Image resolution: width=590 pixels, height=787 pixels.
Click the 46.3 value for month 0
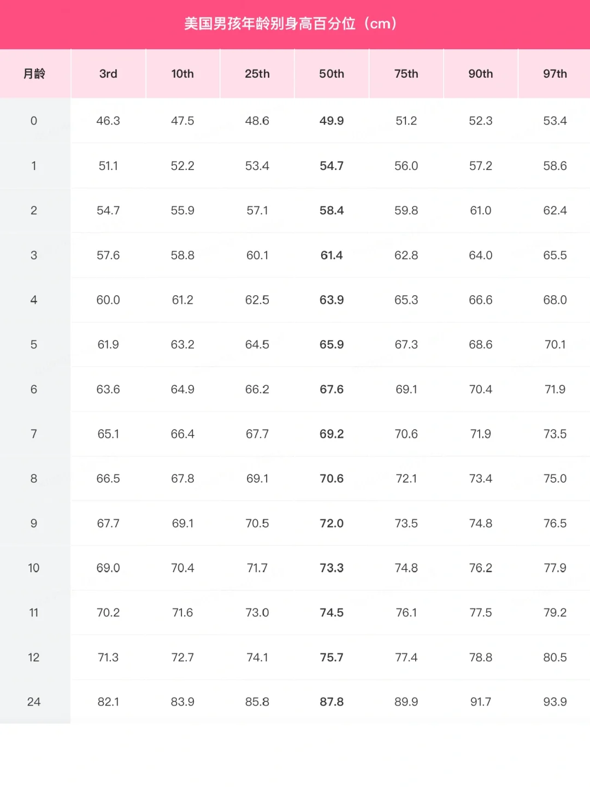tap(108, 121)
